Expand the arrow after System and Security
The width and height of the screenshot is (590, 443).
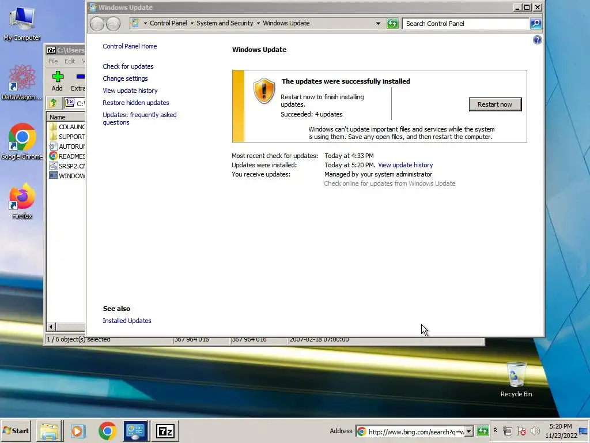point(258,23)
